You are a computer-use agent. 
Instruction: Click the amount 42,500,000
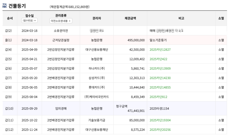coord(137,49)
